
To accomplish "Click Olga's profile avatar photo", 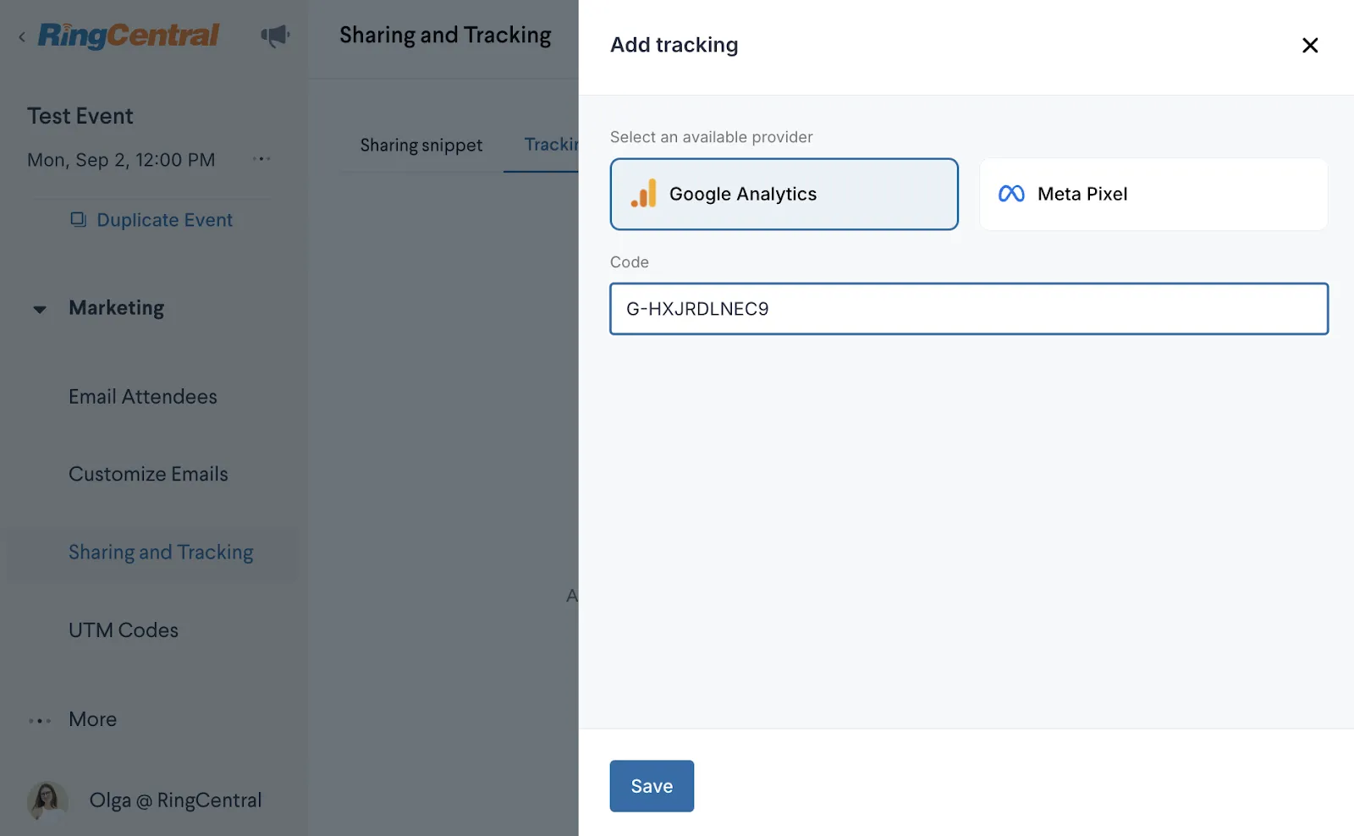I will point(47,800).
